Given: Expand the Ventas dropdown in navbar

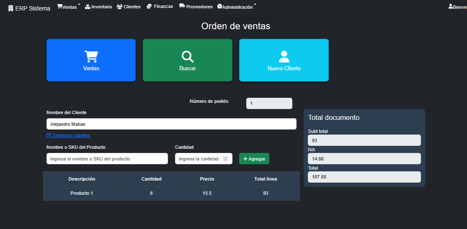Looking at the screenshot, I should point(69,7).
